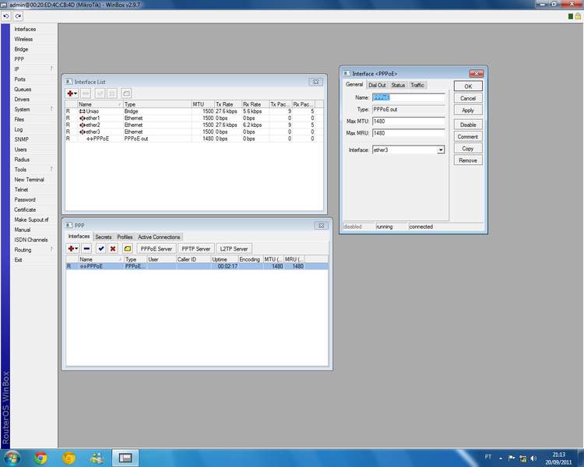Click the Name field containing PPPoE
This screenshot has height=467, width=584.
(x=409, y=97)
